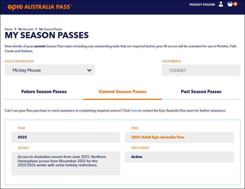Click the dropdown arrow beside Mickey Mouse
Screen dimensions: 245x189
click(x=89, y=70)
